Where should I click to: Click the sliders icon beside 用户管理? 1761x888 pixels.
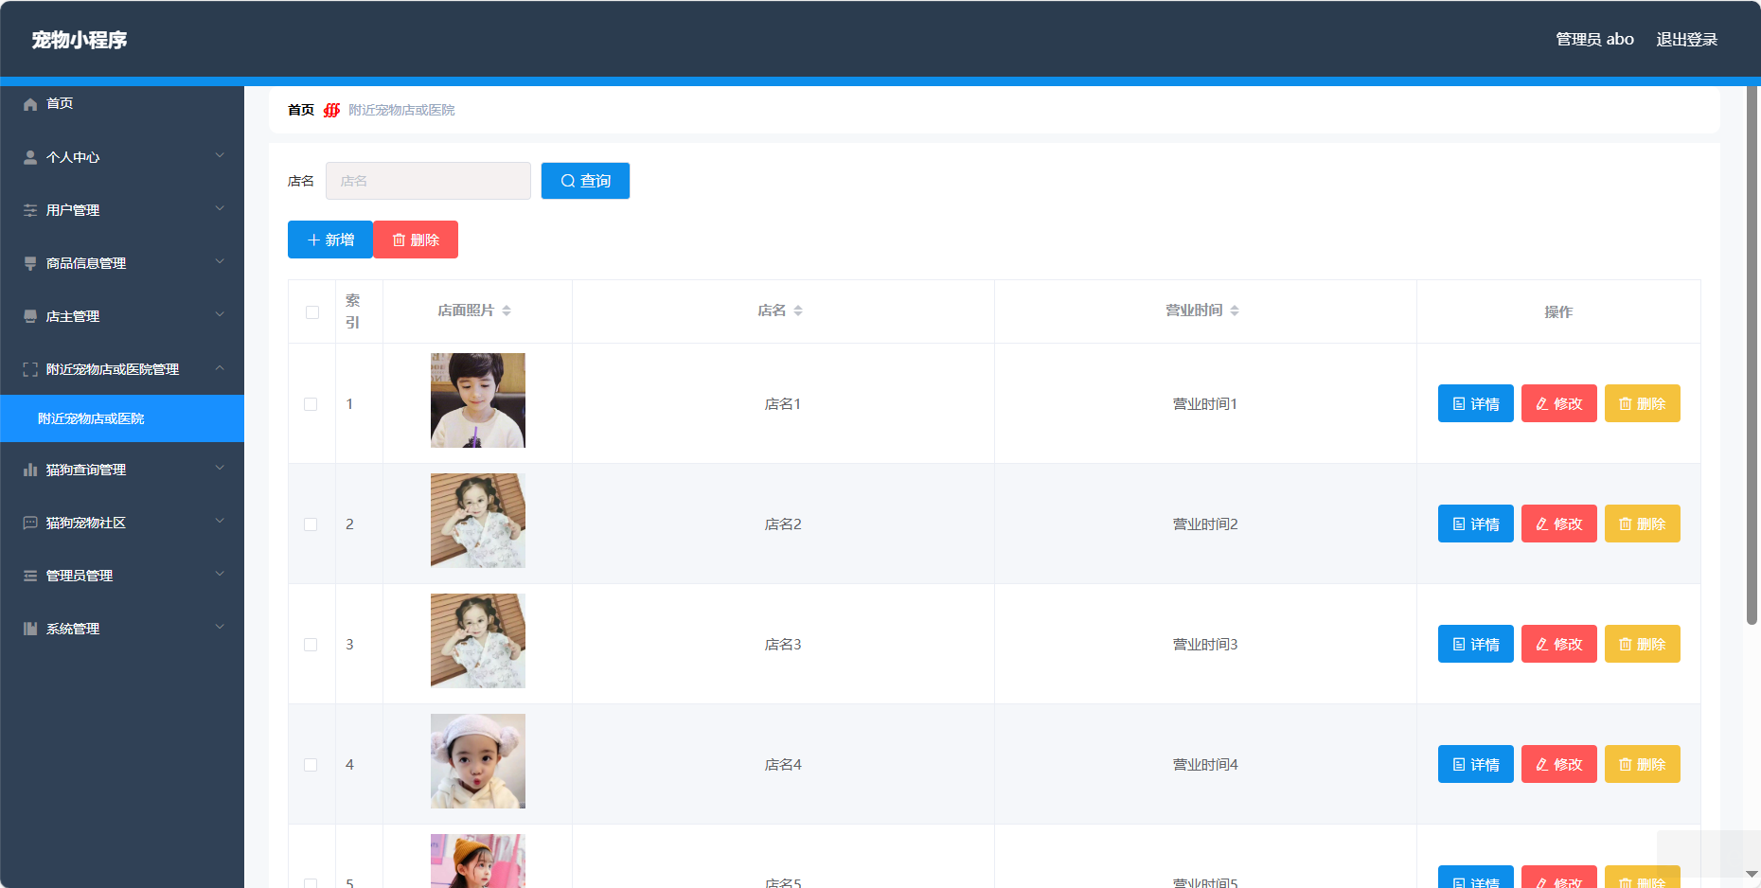click(30, 210)
